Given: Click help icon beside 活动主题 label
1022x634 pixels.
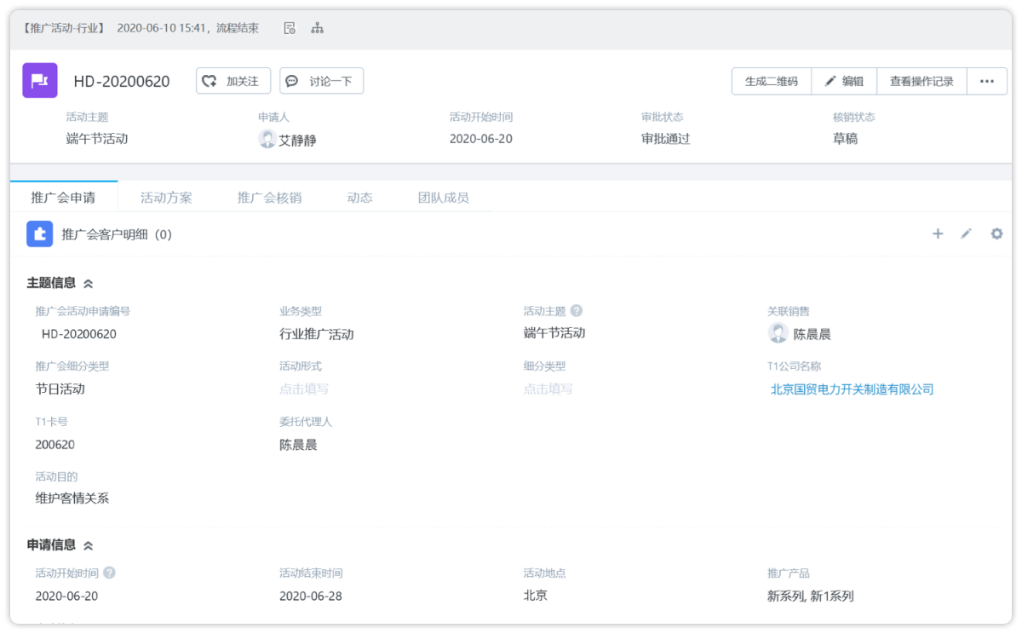Looking at the screenshot, I should (577, 311).
